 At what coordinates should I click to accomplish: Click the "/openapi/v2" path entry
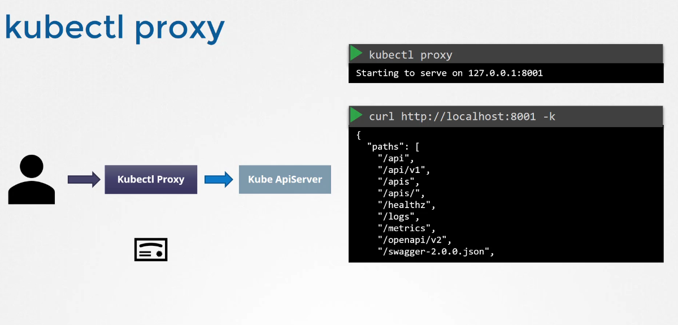pyautogui.click(x=415, y=240)
